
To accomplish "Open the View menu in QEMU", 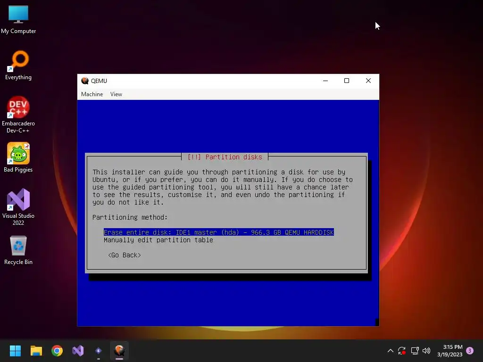I will tap(116, 94).
